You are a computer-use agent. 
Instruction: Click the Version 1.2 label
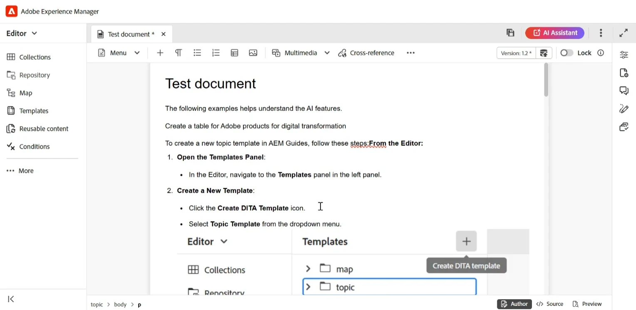coord(516,53)
